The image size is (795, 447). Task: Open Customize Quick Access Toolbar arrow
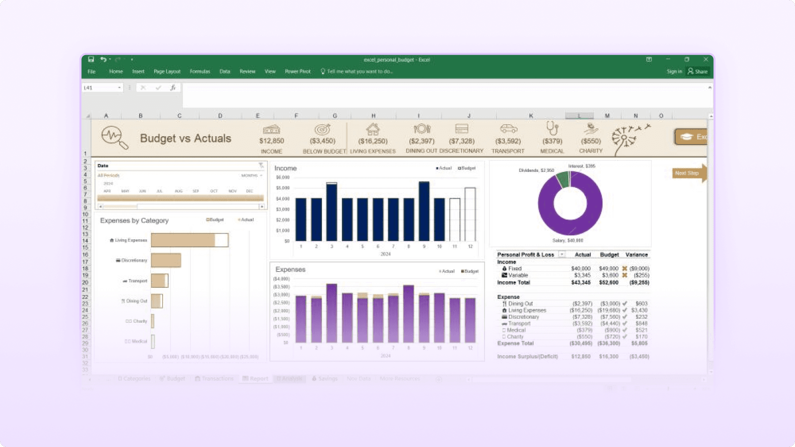click(x=132, y=60)
